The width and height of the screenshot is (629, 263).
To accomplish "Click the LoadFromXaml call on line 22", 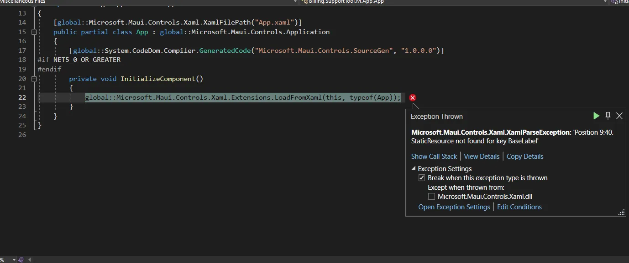I will 298,97.
